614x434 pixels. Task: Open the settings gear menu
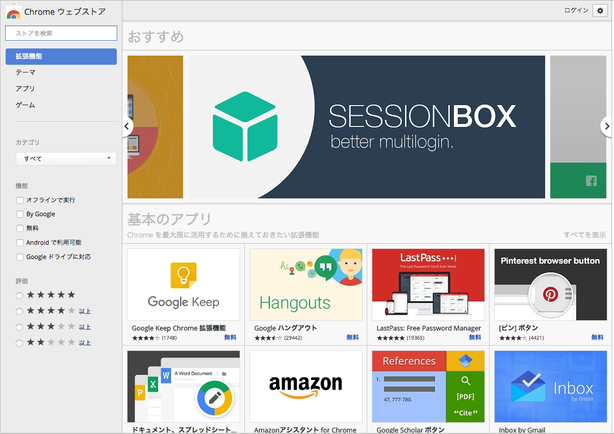point(600,11)
